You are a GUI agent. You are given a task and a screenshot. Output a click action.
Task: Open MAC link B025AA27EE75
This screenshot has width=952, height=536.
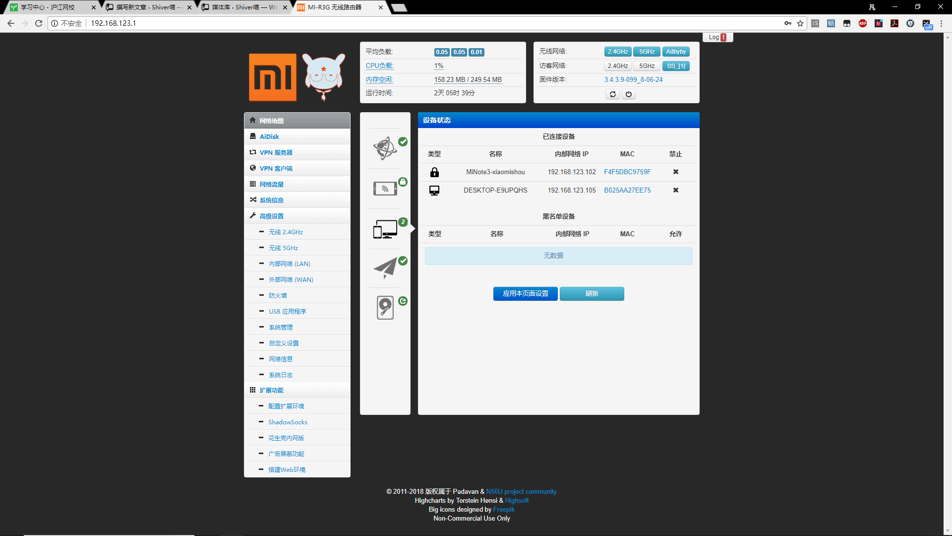[x=627, y=190]
